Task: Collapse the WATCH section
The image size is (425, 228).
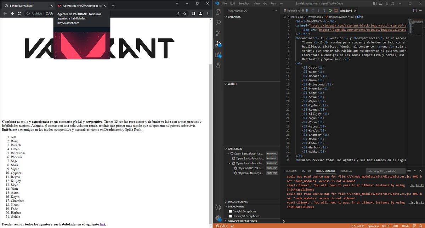Action: [x=252, y=84]
